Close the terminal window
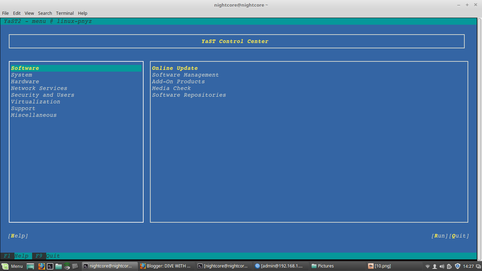482x271 pixels. (x=475, y=5)
